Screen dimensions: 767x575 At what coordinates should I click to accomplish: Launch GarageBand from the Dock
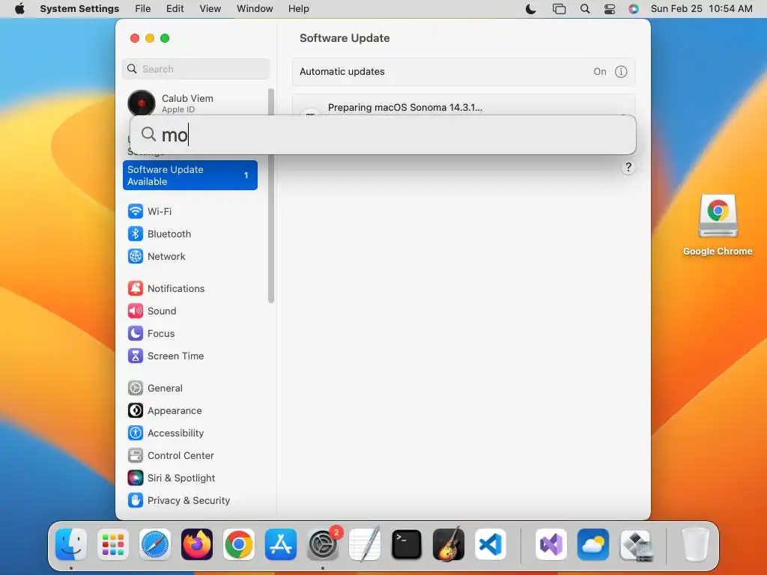[x=449, y=544]
